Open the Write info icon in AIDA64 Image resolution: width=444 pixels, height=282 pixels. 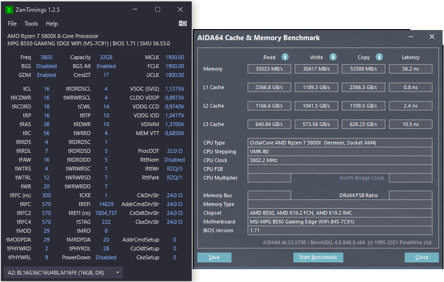[333, 57]
